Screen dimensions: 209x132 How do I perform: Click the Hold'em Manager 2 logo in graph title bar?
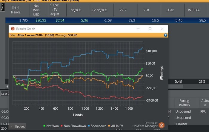pos(13,29)
